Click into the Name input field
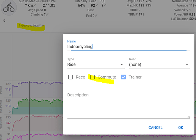The height and width of the screenshot is (140, 196). point(129,47)
